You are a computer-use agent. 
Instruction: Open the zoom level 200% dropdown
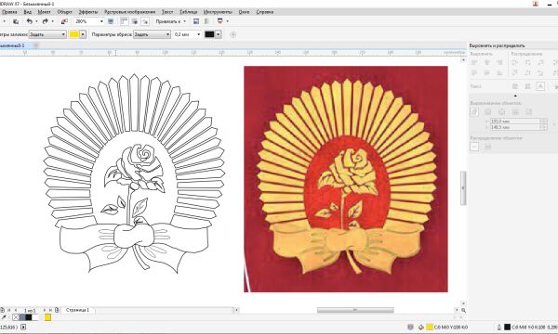(101, 21)
